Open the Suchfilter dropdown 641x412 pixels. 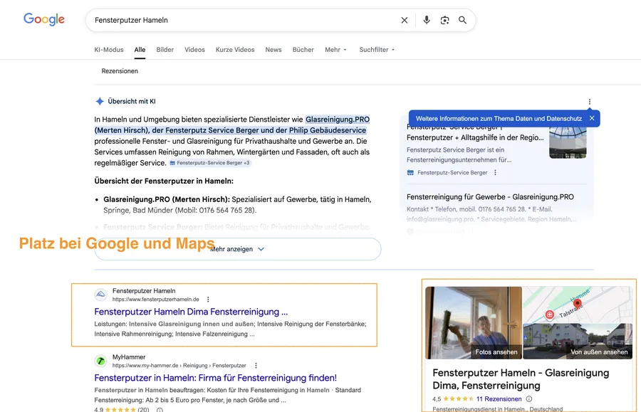376,50
